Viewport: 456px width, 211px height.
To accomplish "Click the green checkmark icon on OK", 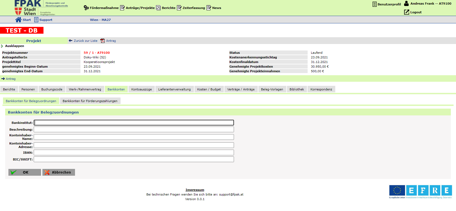I will pos(14,172).
